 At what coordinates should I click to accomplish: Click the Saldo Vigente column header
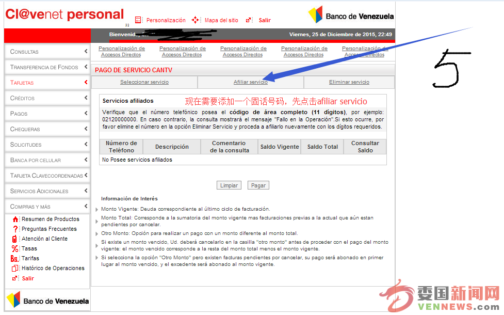(279, 147)
